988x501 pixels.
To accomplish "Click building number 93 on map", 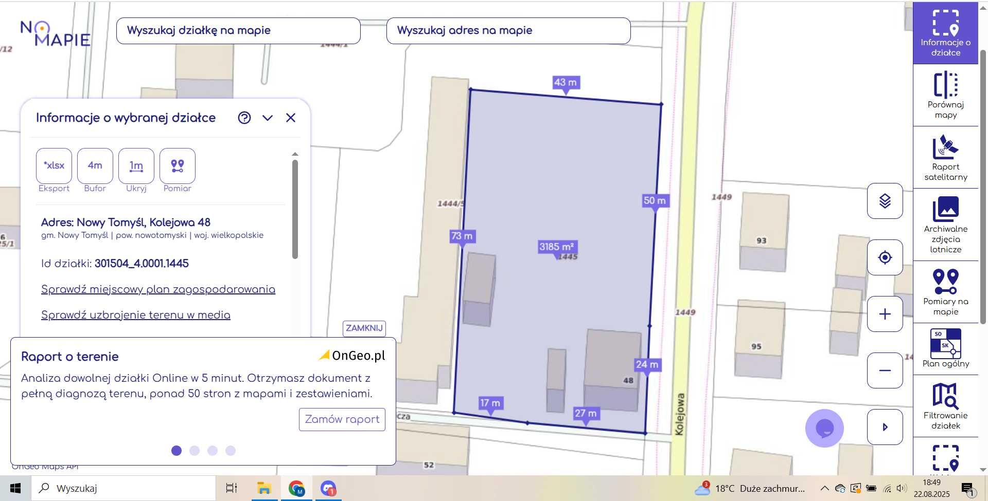I will 762,240.
